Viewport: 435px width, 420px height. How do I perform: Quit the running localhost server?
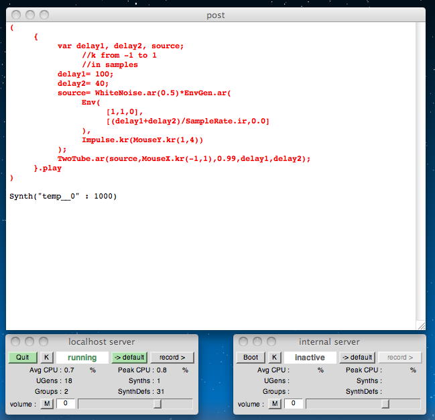pyautogui.click(x=22, y=358)
